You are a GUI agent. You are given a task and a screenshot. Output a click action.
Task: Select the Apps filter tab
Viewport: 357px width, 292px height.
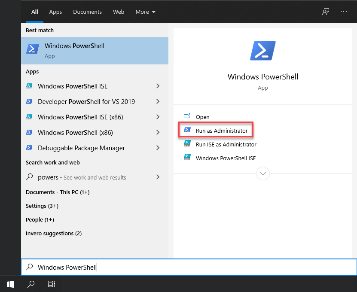[x=55, y=12]
